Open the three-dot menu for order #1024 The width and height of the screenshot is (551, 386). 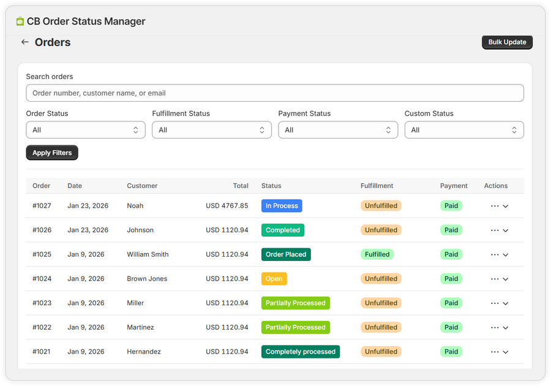(495, 279)
